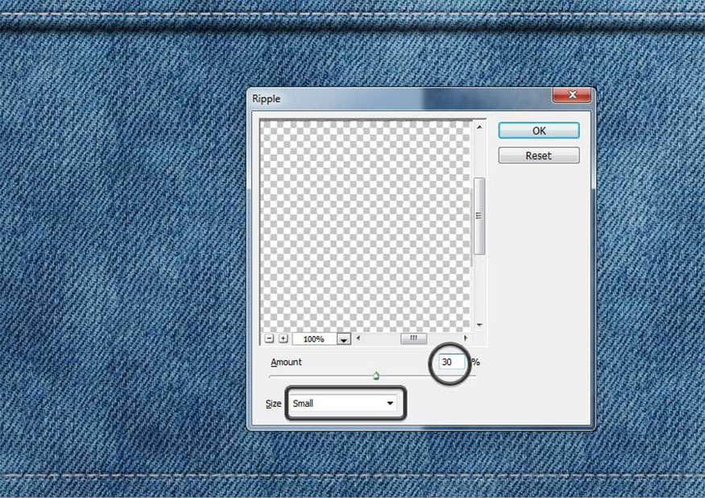The image size is (705, 498).
Task: Open the Size dropdown showing Small
Action: [343, 403]
